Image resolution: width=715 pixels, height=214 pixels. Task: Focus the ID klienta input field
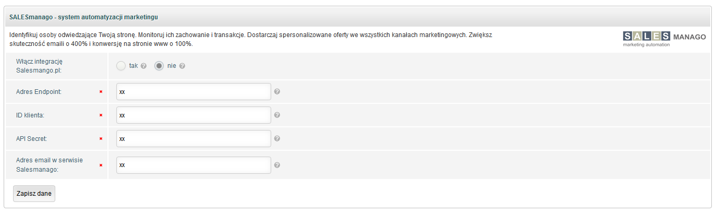193,115
